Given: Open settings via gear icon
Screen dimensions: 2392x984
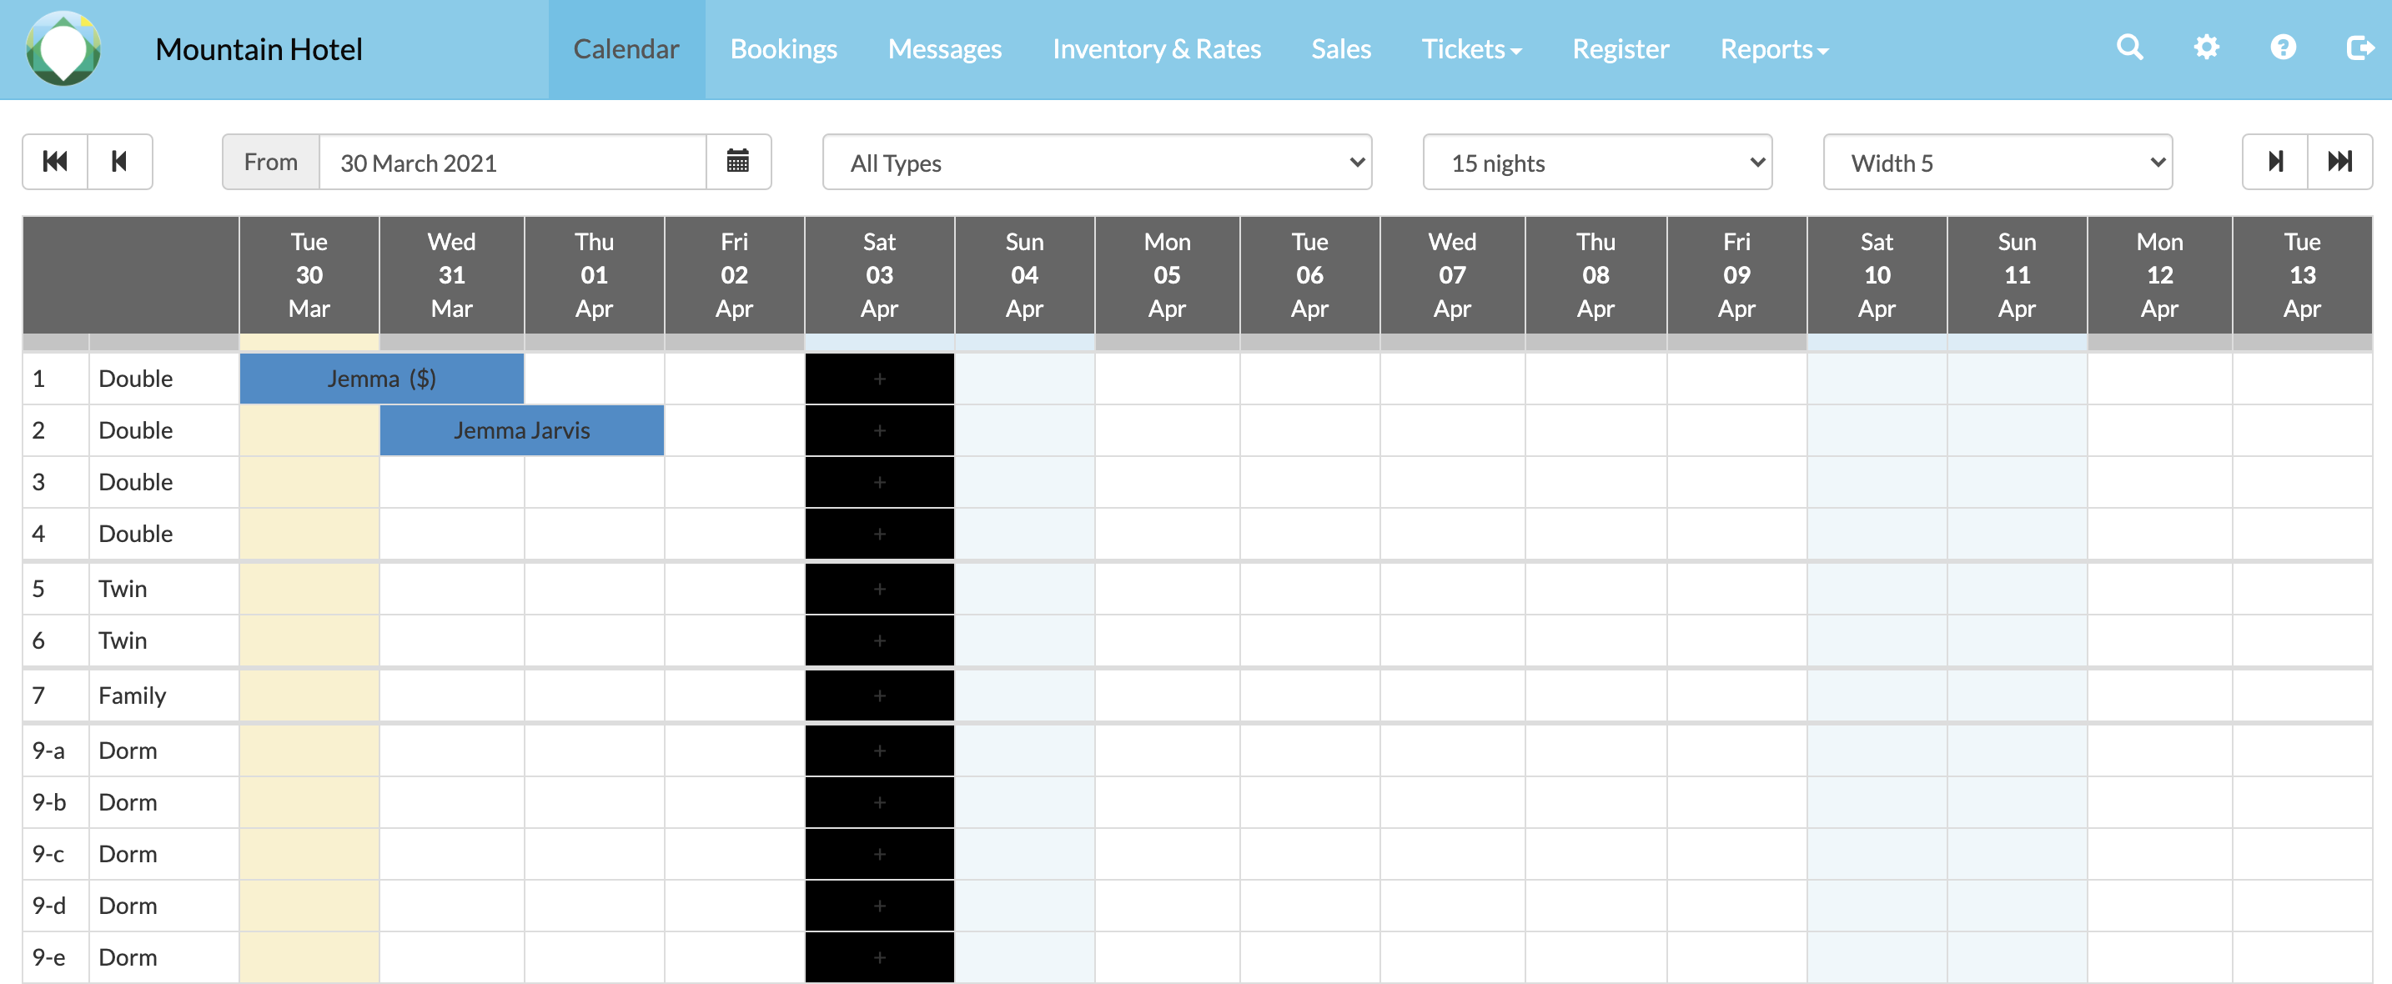Looking at the screenshot, I should (2206, 48).
